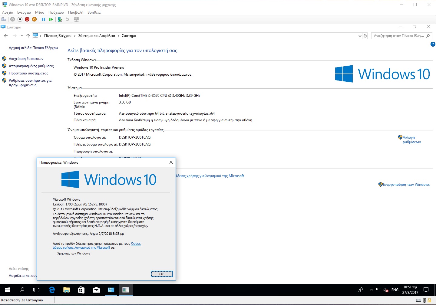This screenshot has width=436, height=305.
Task: Expand the chevron after Σύστημα και Ασφάλεια
Action: (118, 36)
